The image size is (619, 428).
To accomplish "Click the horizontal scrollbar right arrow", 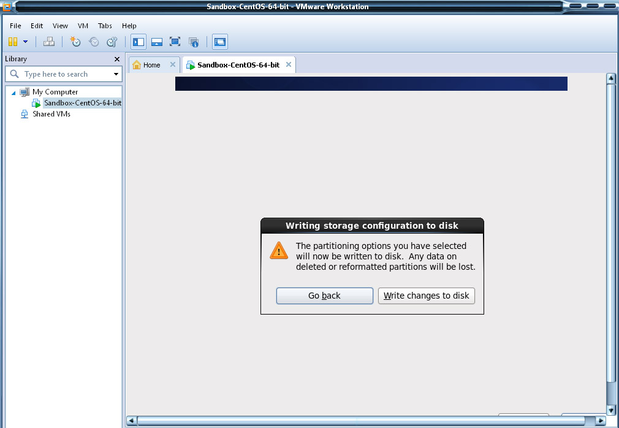I will [601, 421].
